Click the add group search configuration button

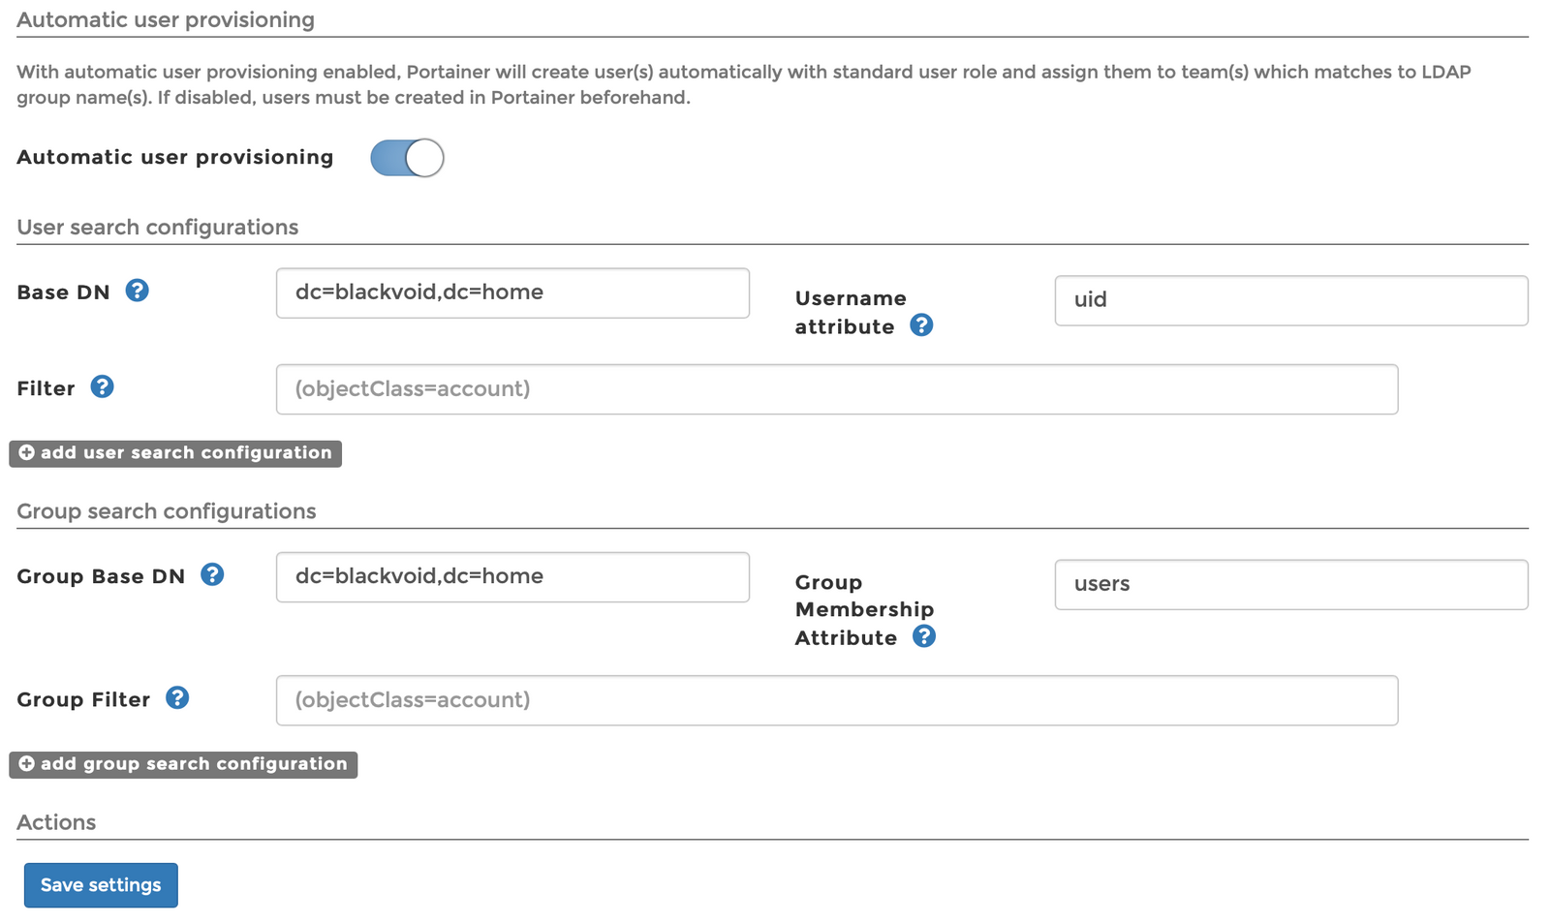(x=182, y=764)
